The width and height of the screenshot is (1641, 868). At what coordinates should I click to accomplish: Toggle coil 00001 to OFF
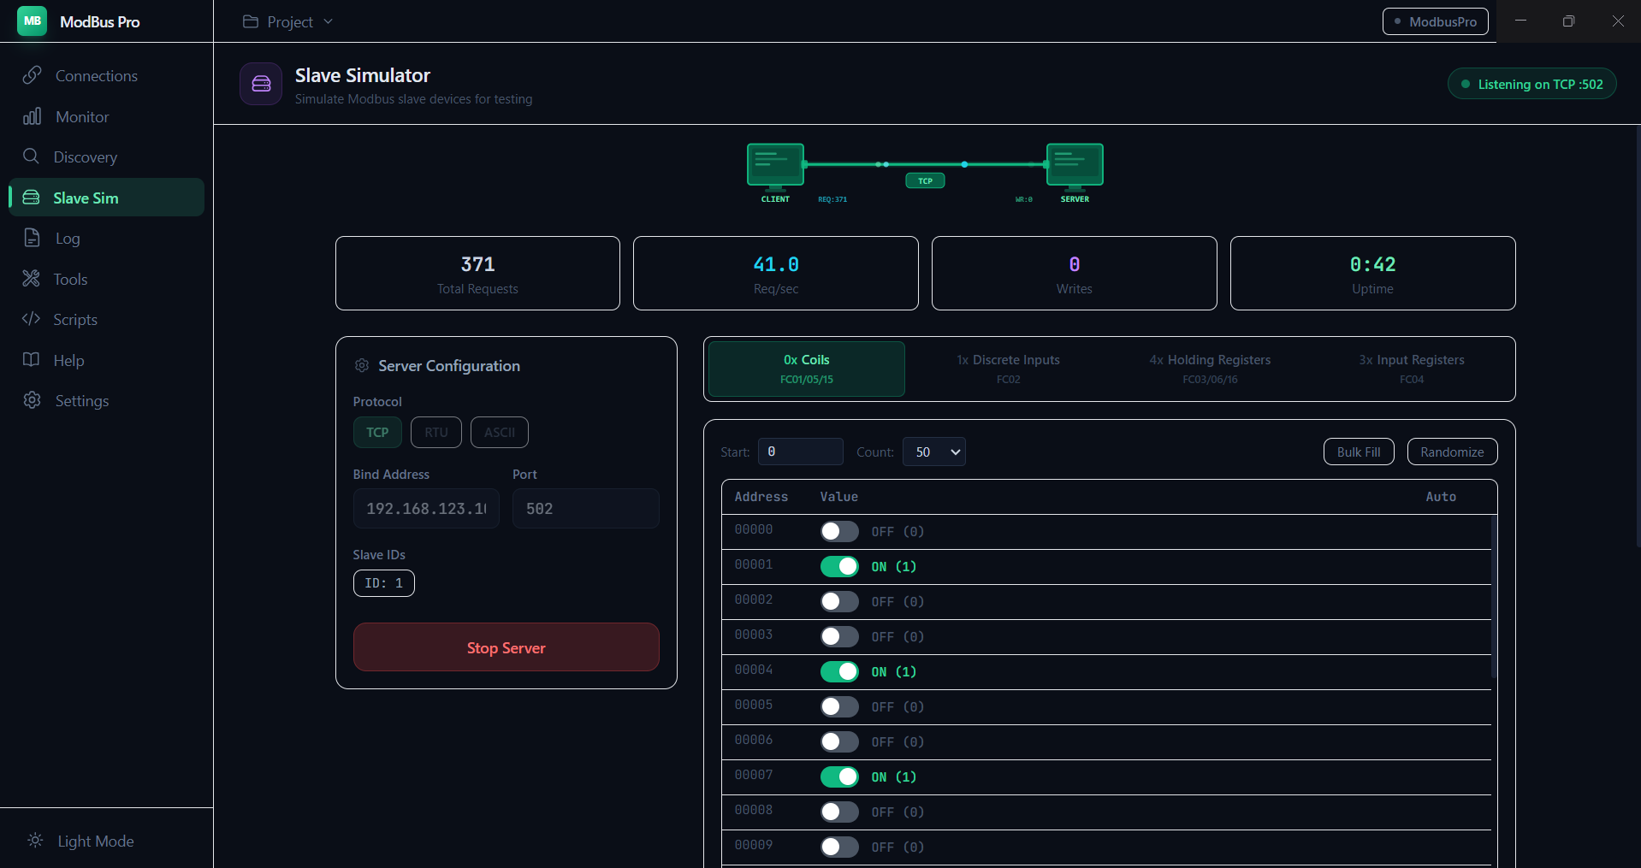pos(839,566)
